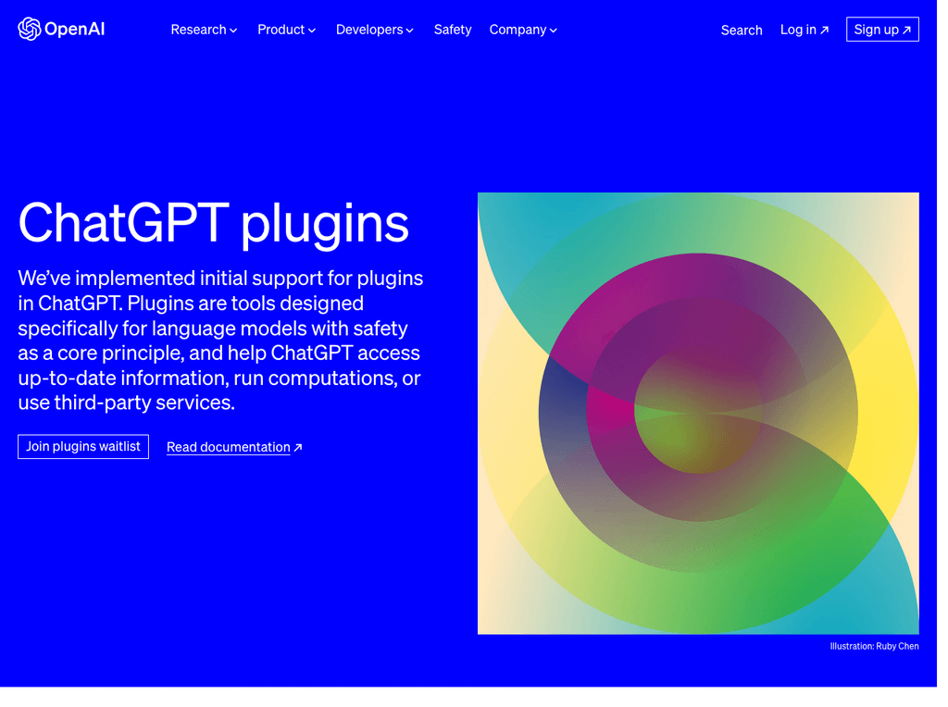Expand the Product dropdown chevron
Viewport: 948px width, 707px height.
(x=312, y=30)
